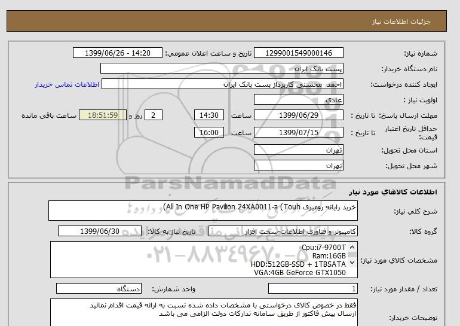Click the spec line Ram:16GB
The image size is (460, 326).
click(329, 256)
